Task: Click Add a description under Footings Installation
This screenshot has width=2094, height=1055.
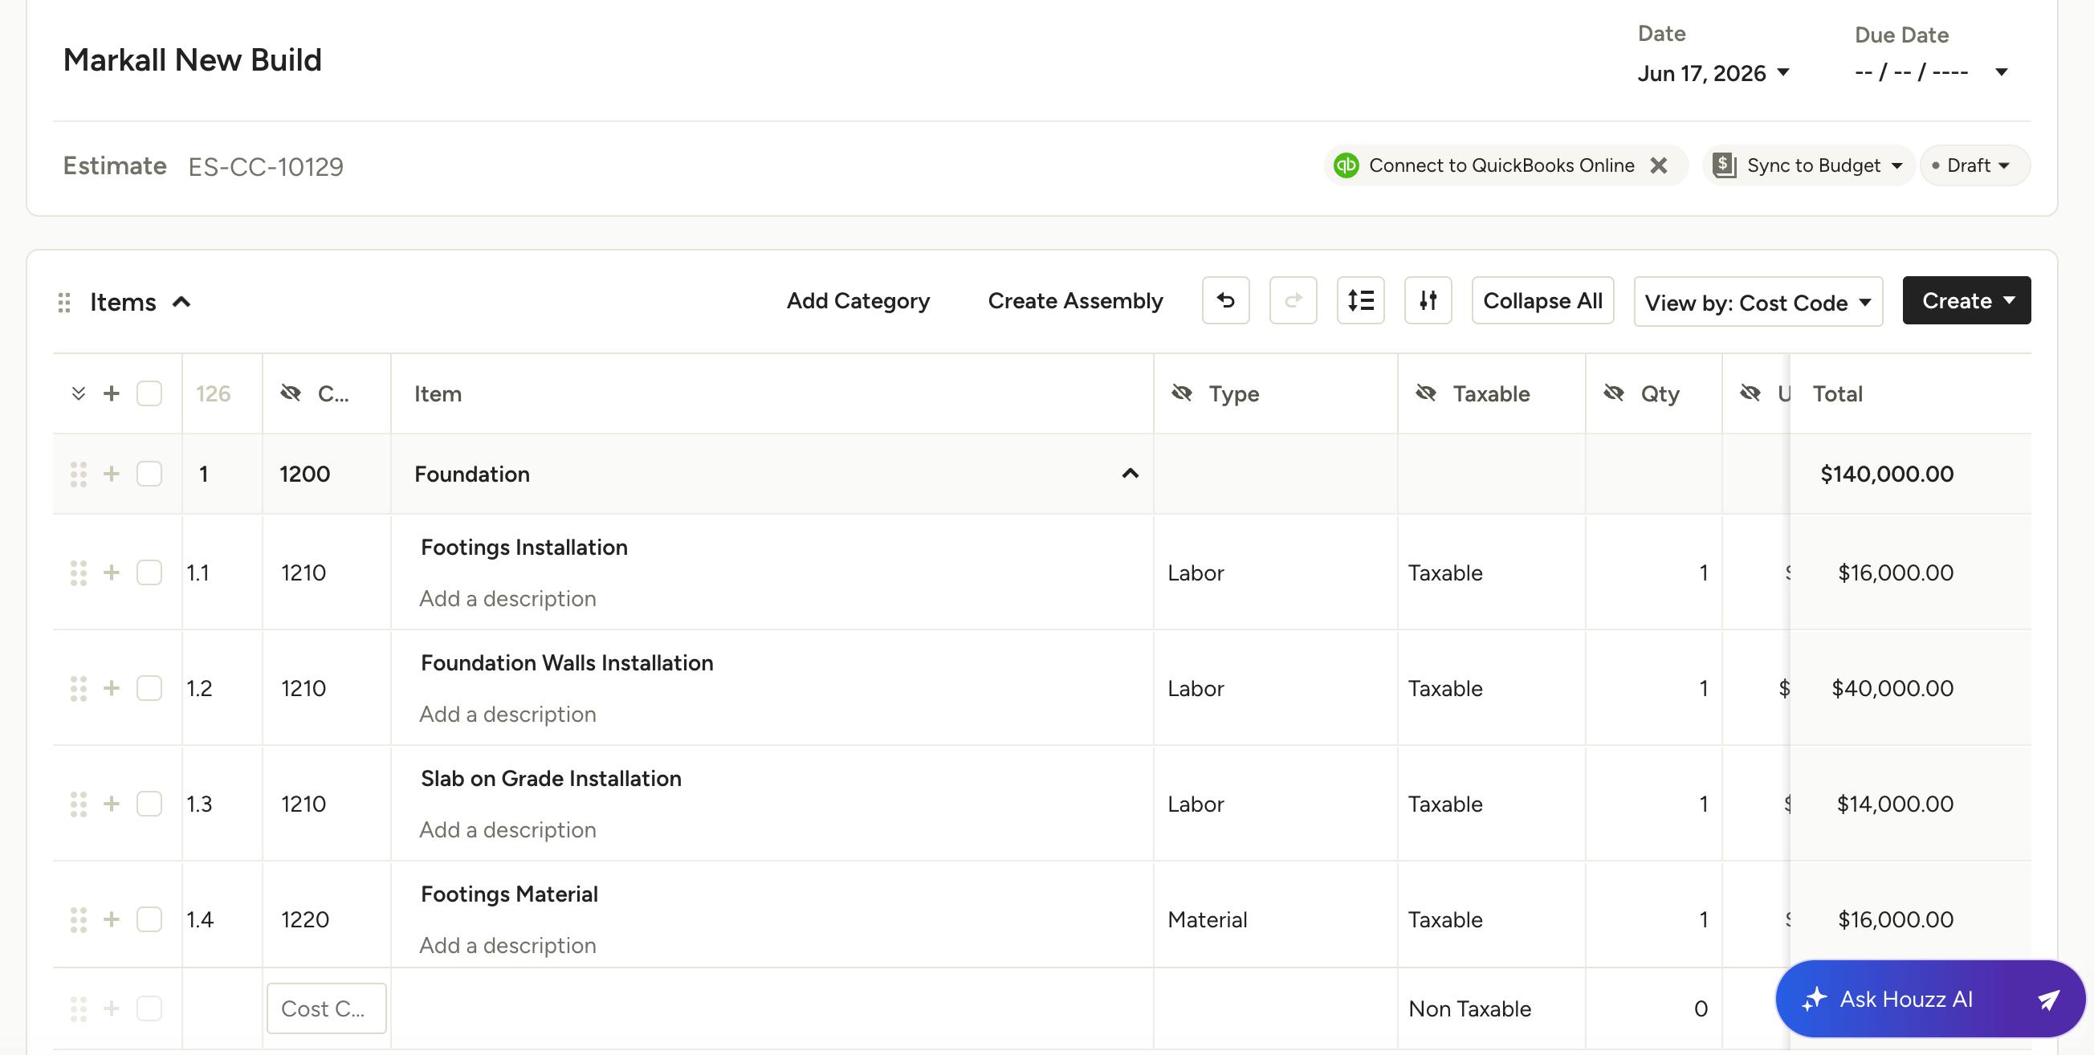Action: [507, 599]
